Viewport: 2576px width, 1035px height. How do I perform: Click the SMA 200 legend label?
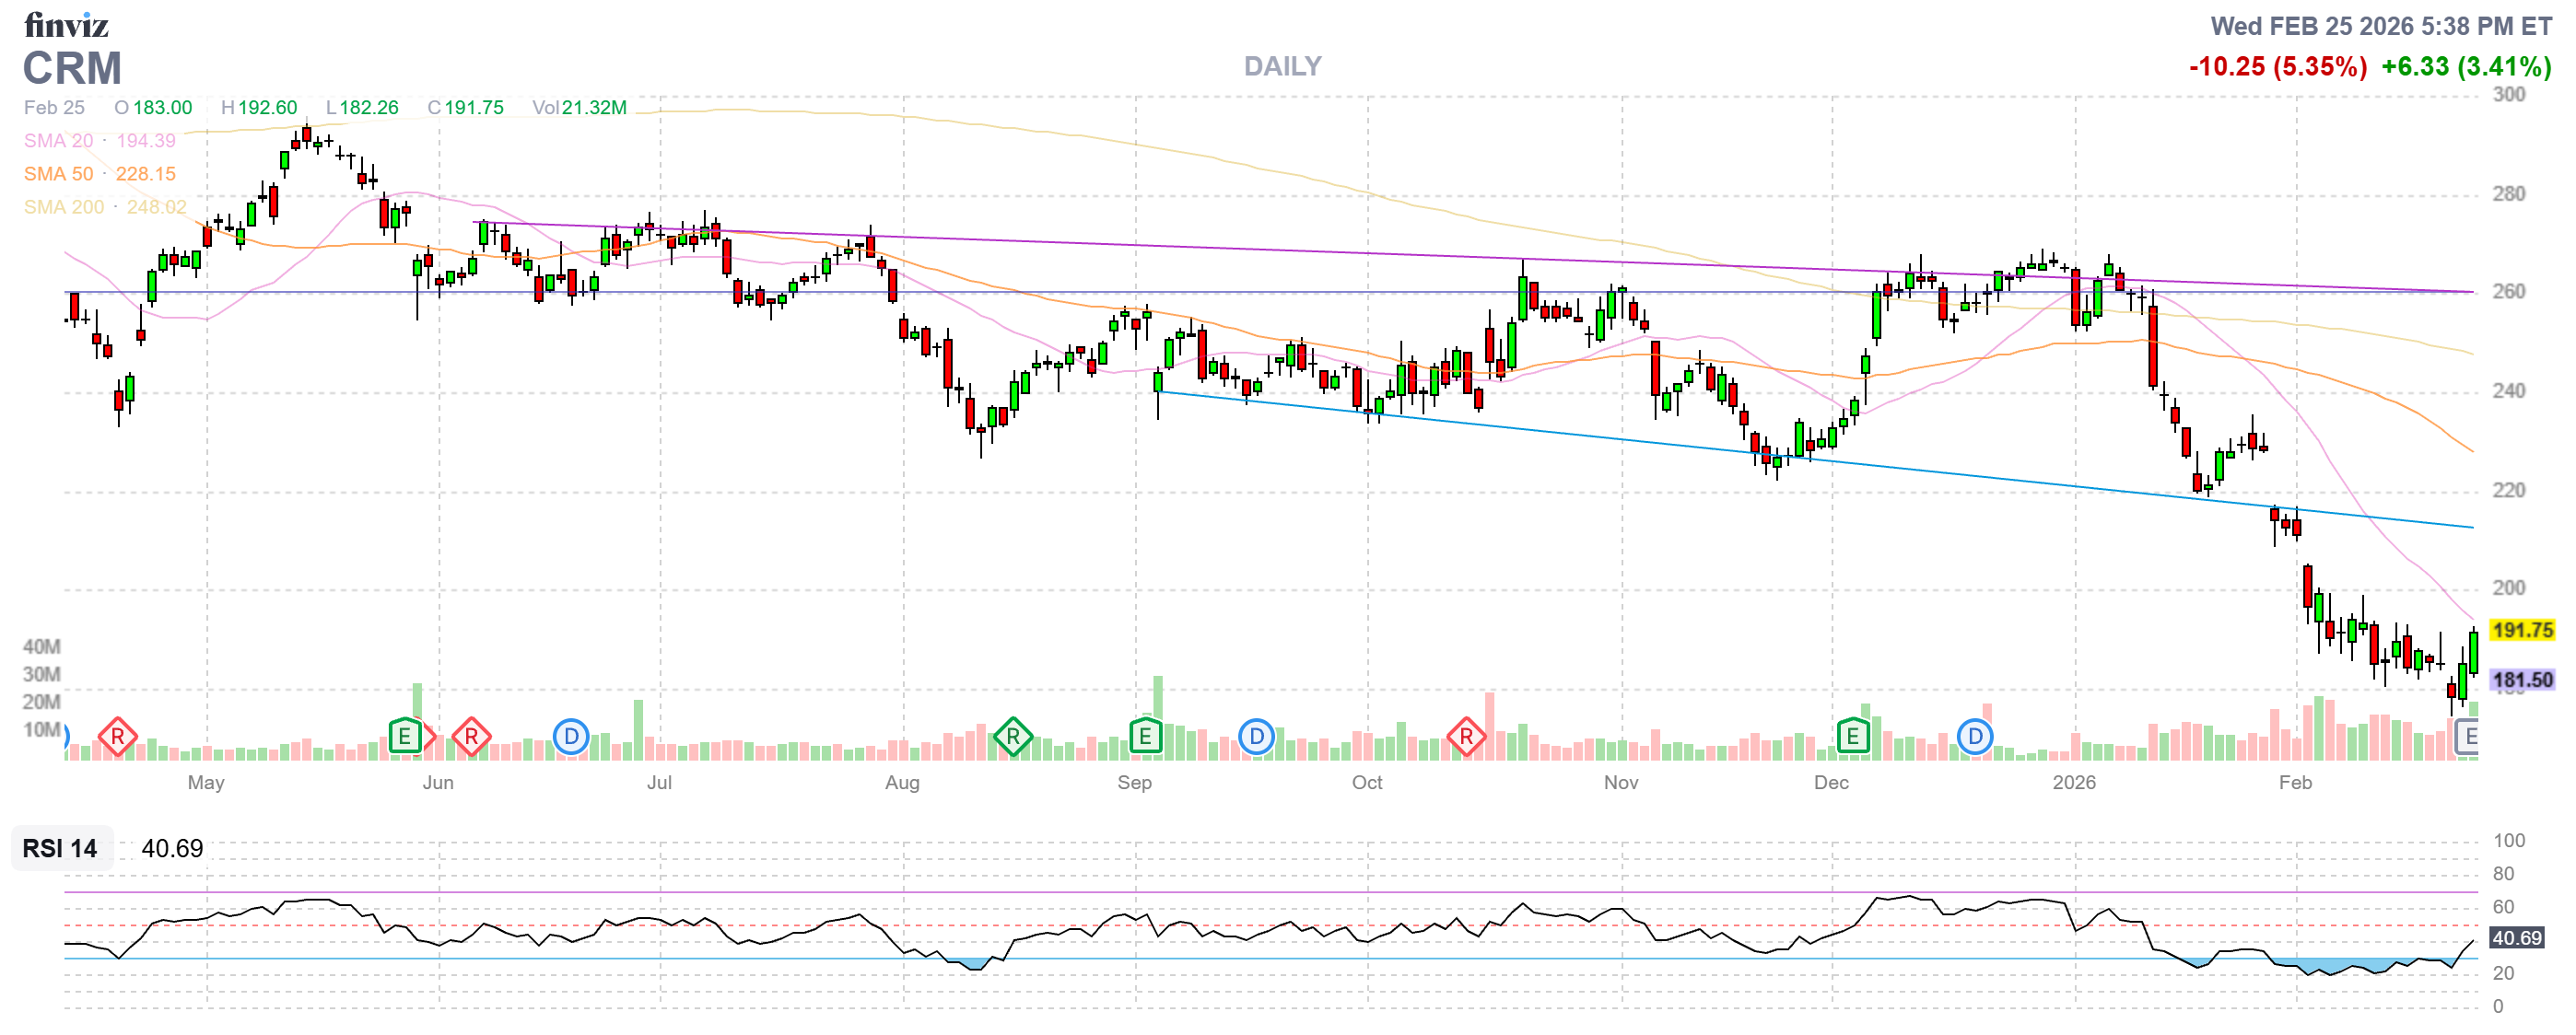[x=63, y=207]
